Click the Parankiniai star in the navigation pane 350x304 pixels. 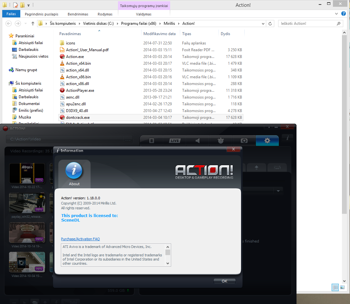11,36
